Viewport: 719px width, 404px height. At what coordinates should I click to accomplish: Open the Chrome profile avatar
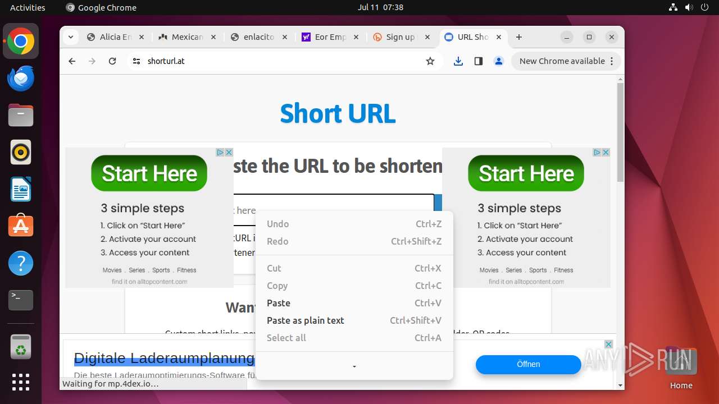(x=499, y=61)
